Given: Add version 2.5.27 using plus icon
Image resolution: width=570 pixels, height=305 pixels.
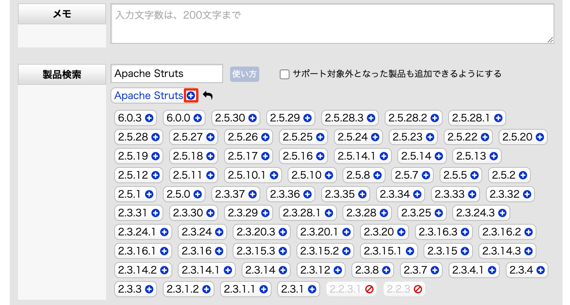Looking at the screenshot, I should click(x=210, y=137).
